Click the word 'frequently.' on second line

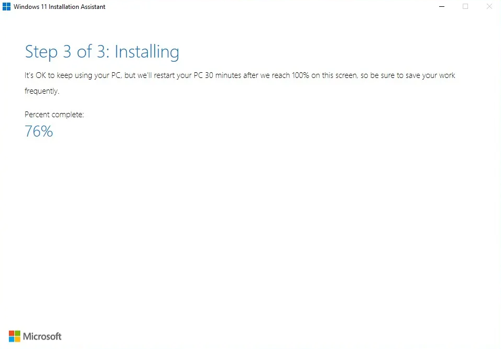click(x=42, y=91)
